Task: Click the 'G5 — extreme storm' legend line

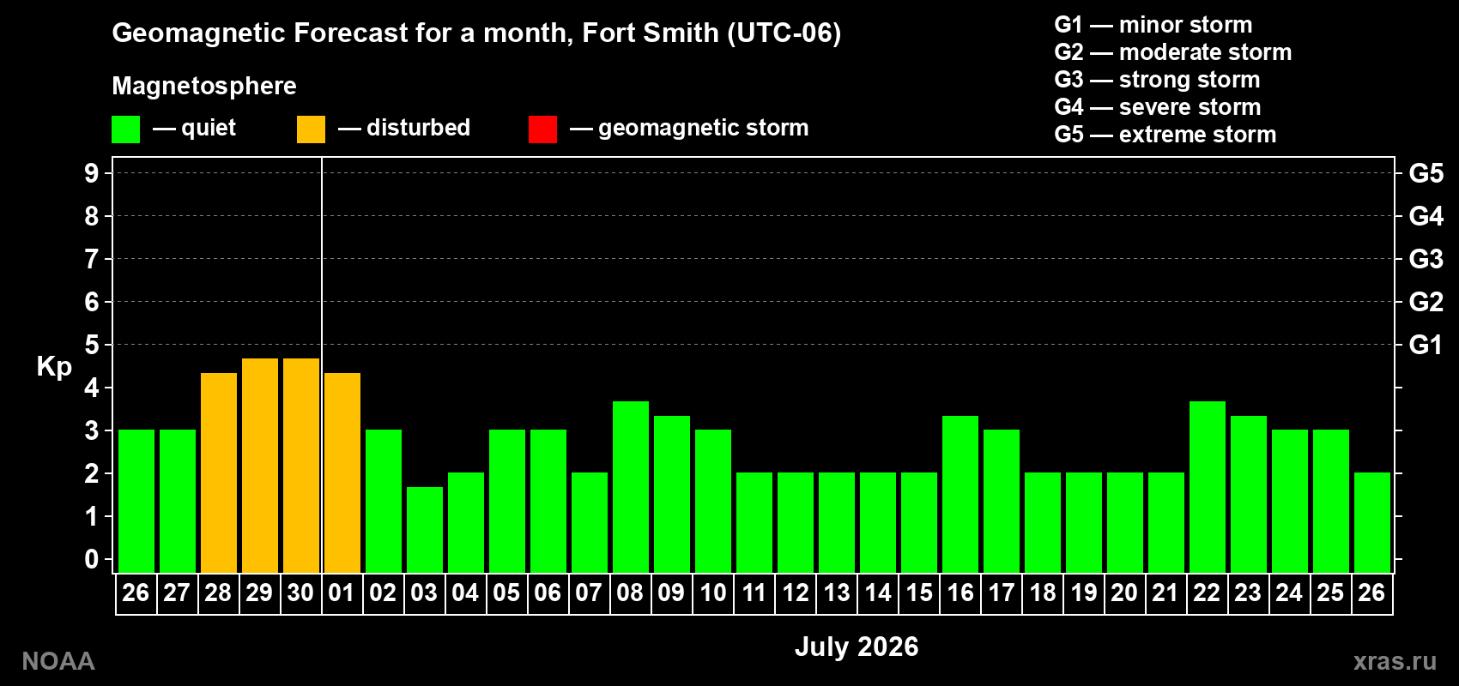Action: pyautogui.click(x=1165, y=135)
